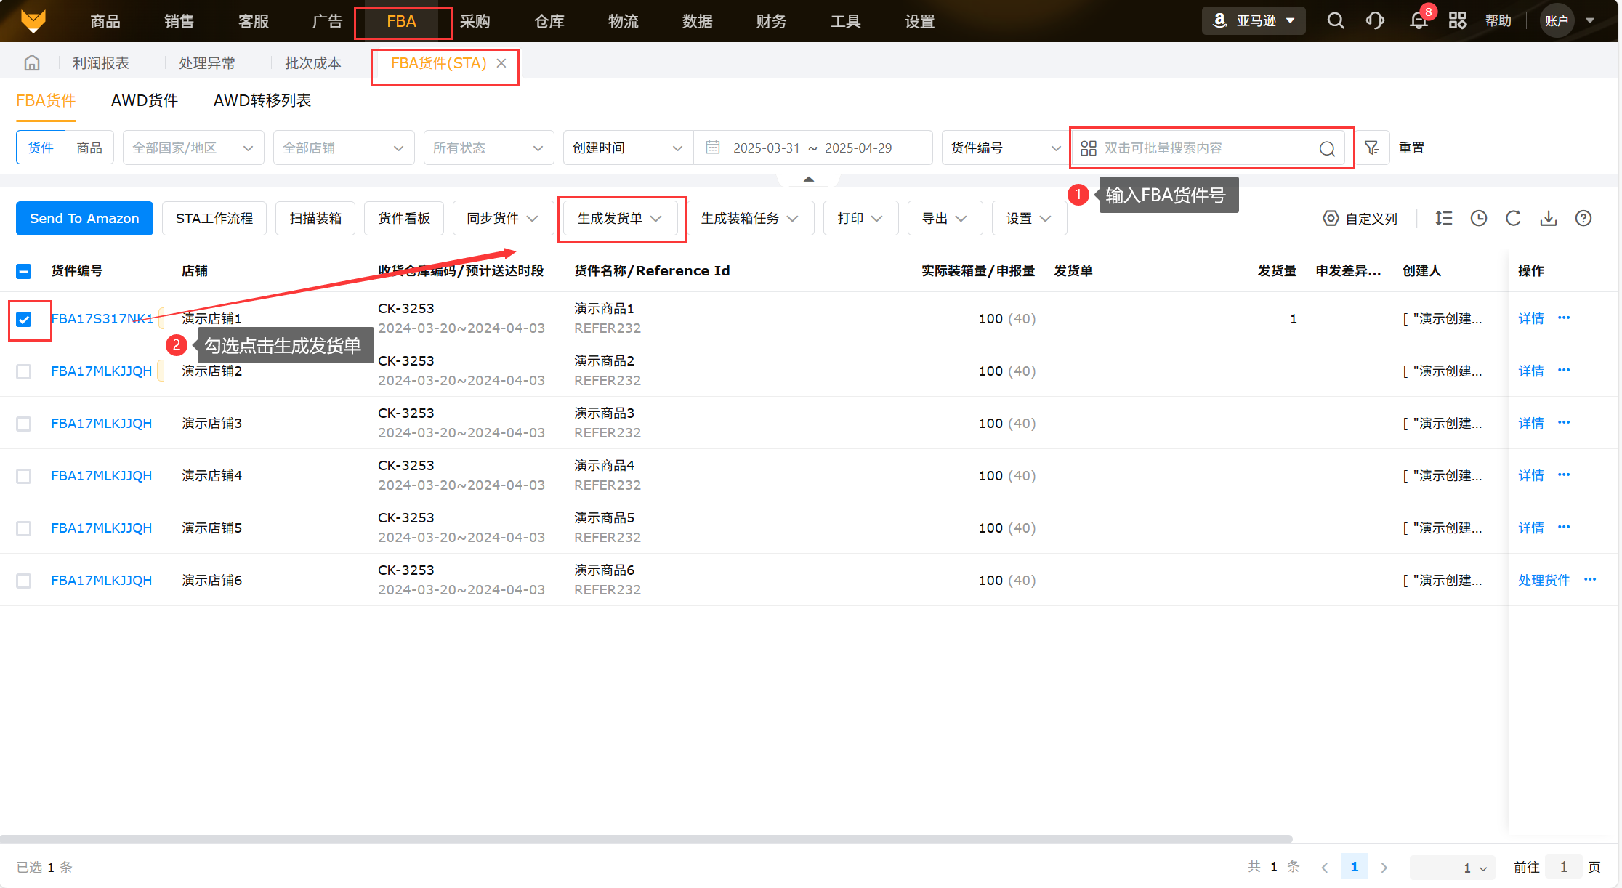Toggle the select-all header checkbox

[24, 271]
